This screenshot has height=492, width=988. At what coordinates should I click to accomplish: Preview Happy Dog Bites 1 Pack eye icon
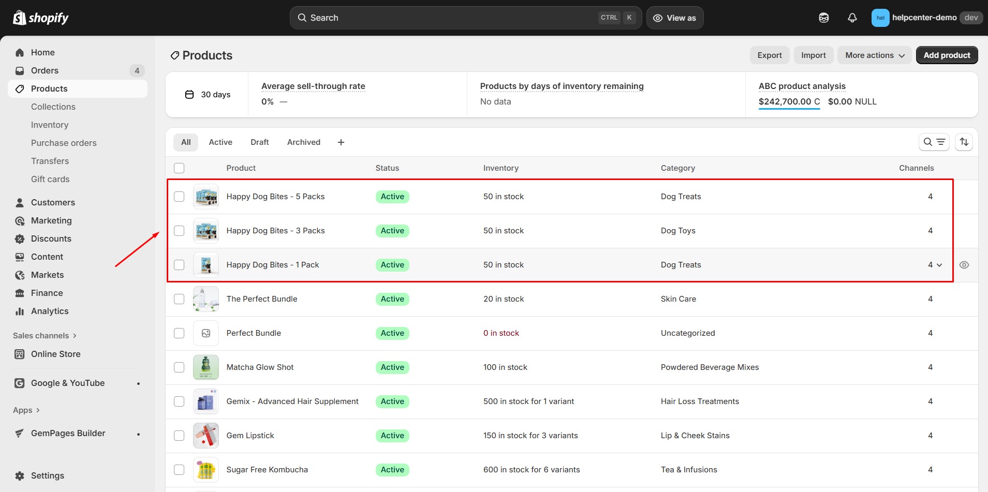pos(964,265)
